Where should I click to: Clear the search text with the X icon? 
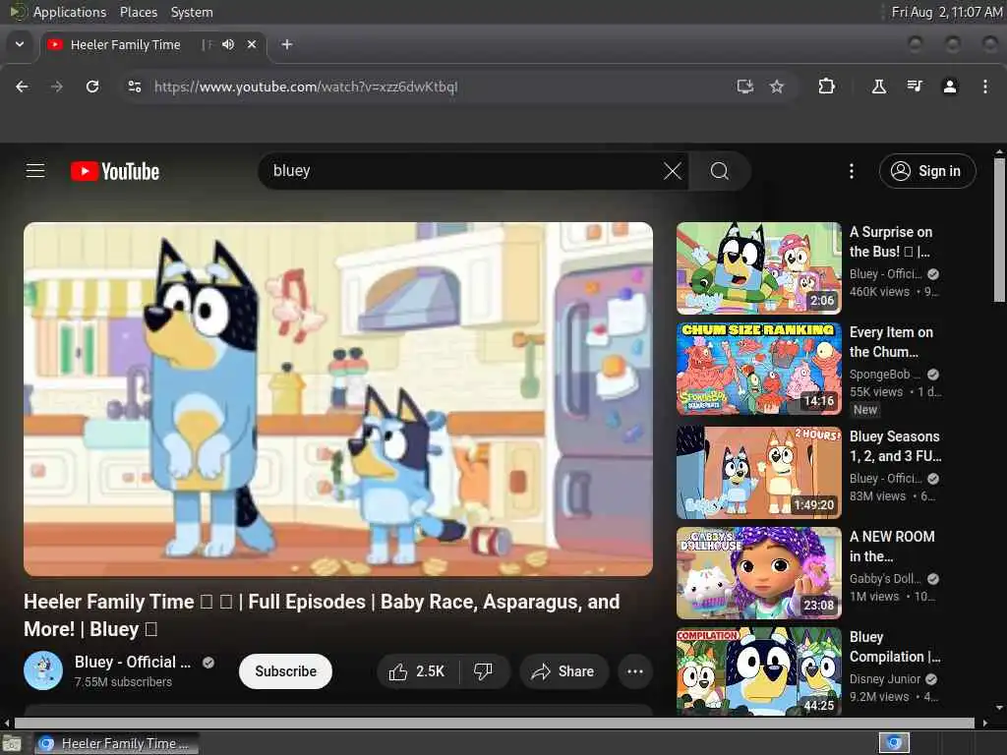pyautogui.click(x=673, y=171)
